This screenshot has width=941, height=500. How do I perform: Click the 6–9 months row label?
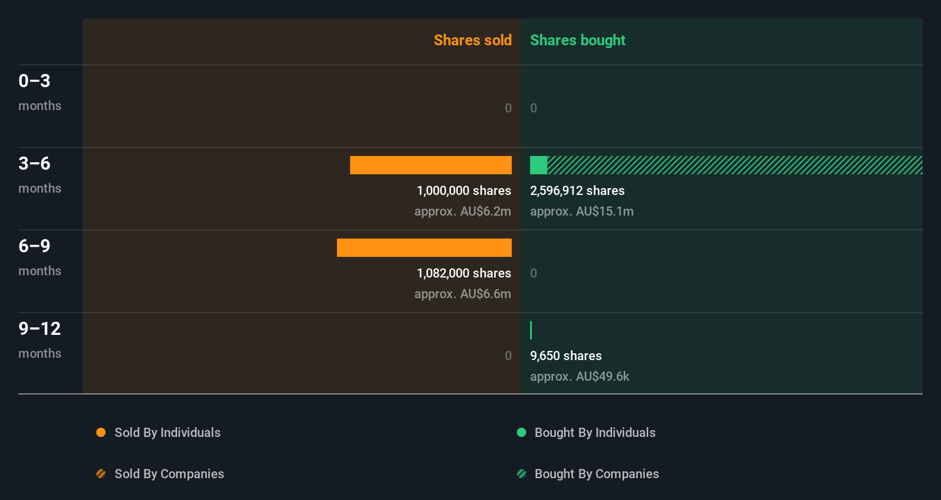40,257
